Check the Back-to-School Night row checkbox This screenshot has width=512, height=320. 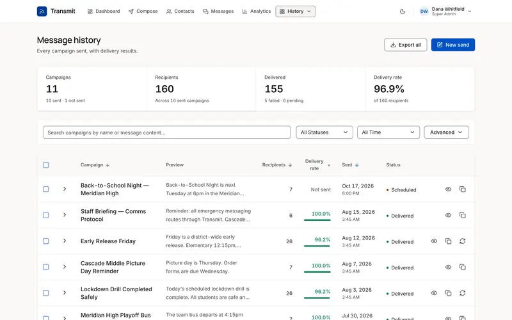point(46,189)
